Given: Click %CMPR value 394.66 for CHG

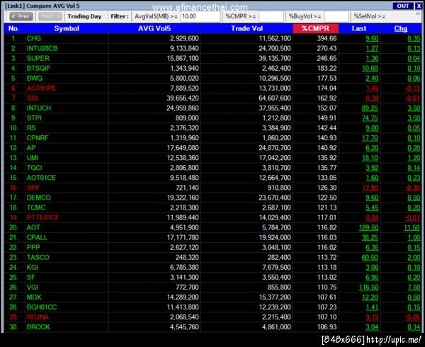Looking at the screenshot, I should 327,38.
